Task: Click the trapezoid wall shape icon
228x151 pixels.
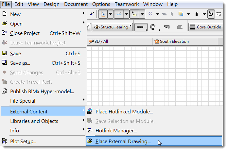Action: pyautogui.click(x=167, y=27)
